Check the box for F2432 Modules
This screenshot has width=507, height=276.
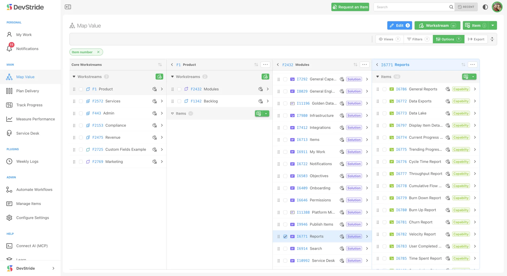coord(179,89)
